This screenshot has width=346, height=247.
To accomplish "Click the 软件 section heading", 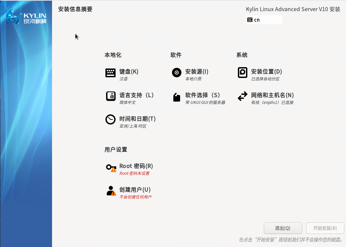I will tap(176, 55).
